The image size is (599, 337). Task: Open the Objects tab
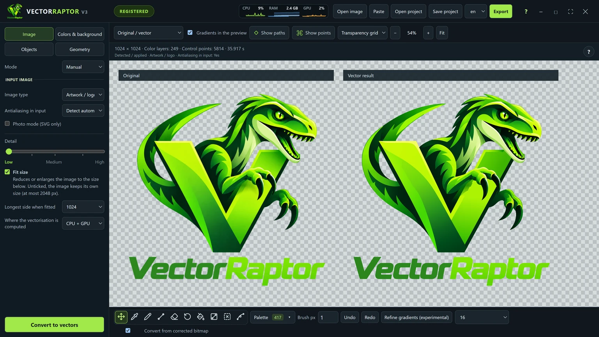pyautogui.click(x=29, y=49)
